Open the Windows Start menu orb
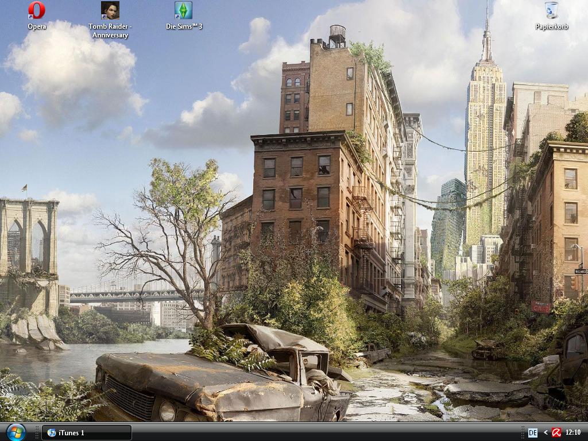Image resolution: width=588 pixels, height=441 pixels. click(16, 432)
